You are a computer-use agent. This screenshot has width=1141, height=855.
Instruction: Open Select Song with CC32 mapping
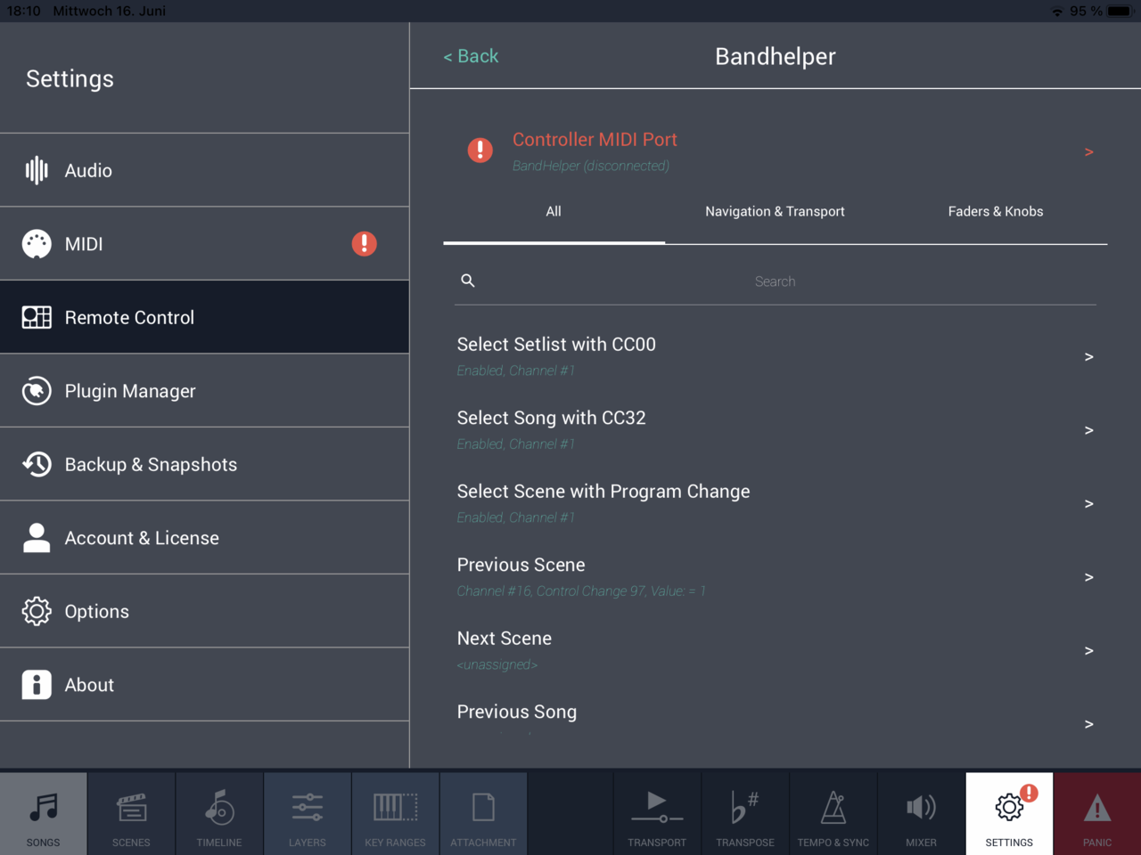pos(776,430)
